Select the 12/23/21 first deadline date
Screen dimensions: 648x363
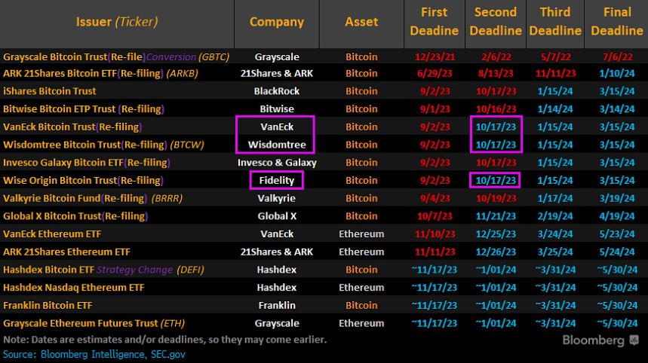pyautogui.click(x=435, y=56)
